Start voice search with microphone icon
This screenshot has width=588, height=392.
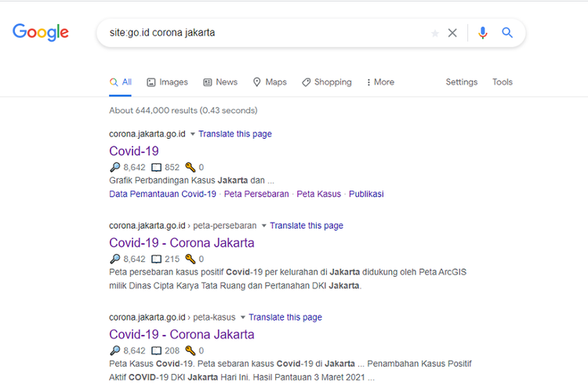[483, 33]
